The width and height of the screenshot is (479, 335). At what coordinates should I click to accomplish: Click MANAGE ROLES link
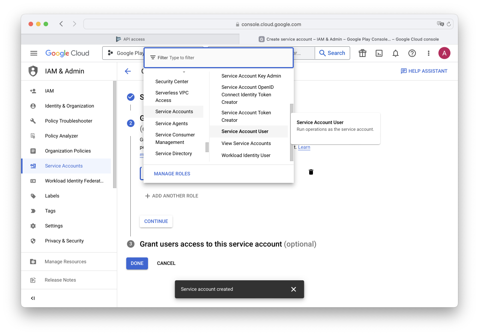[x=172, y=174]
